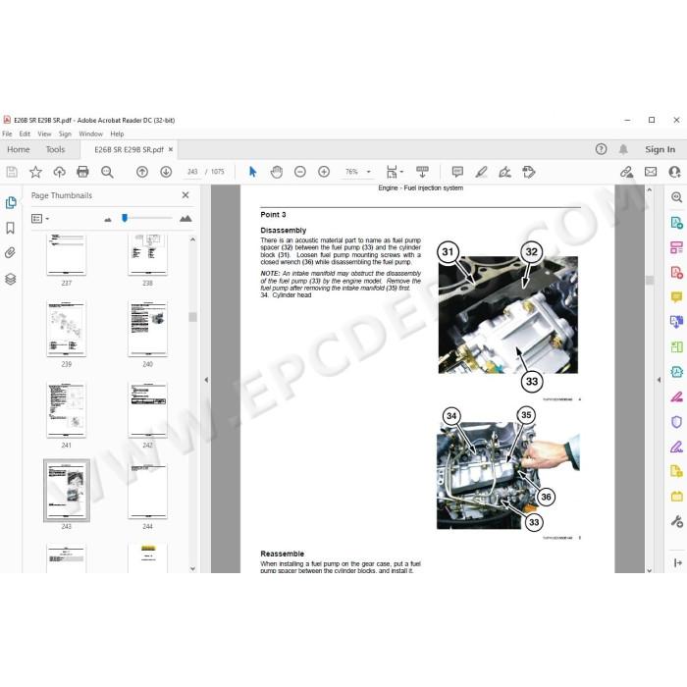
Task: Open page 241 thumbnail
Action: coord(66,409)
